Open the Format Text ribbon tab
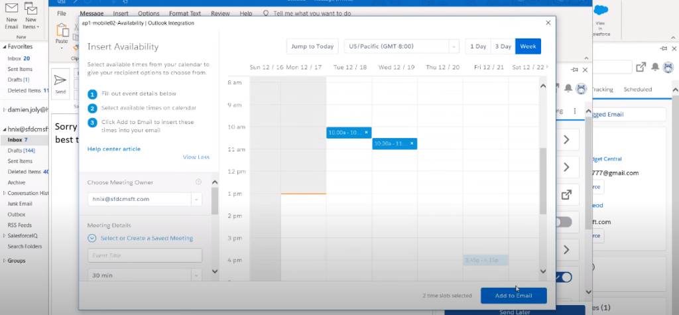 [x=186, y=13]
